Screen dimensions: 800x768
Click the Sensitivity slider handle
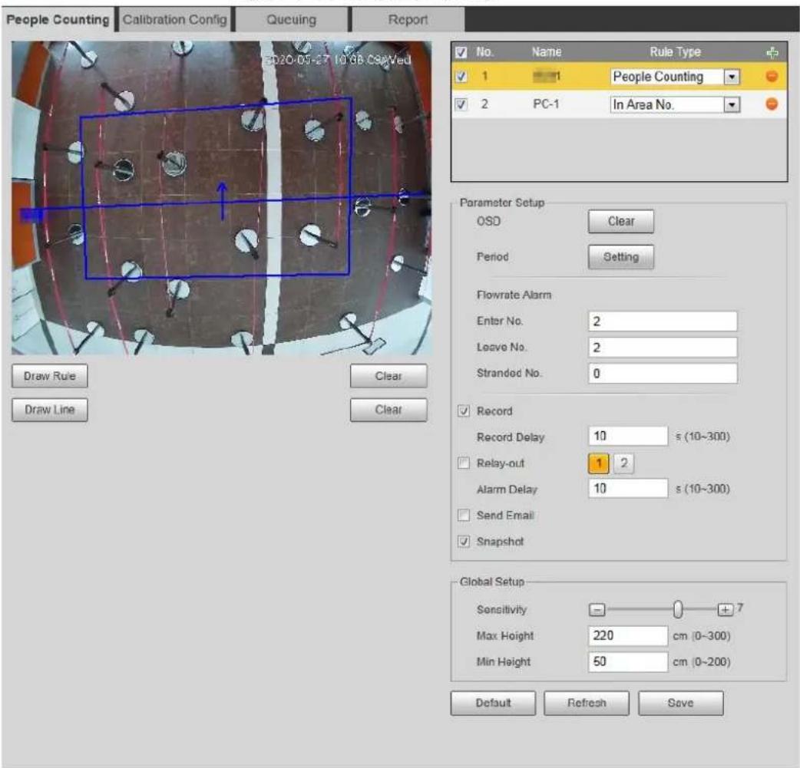(678, 609)
